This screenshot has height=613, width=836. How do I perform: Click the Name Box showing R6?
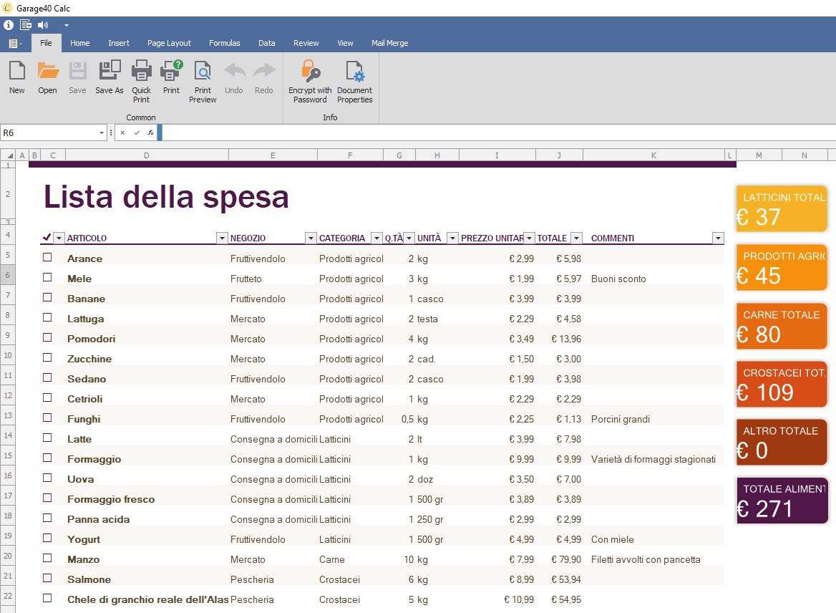tap(49, 133)
